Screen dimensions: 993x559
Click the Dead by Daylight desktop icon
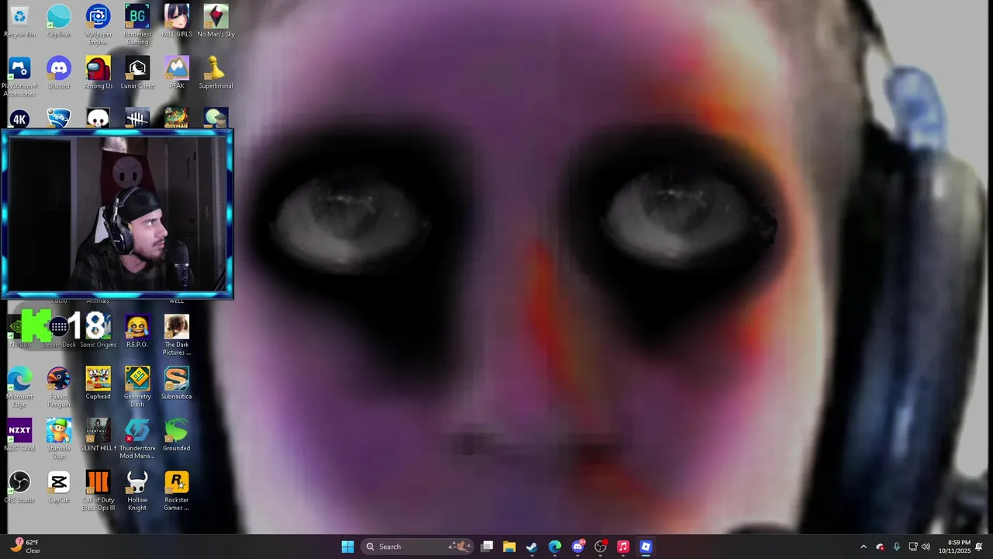coord(137,118)
